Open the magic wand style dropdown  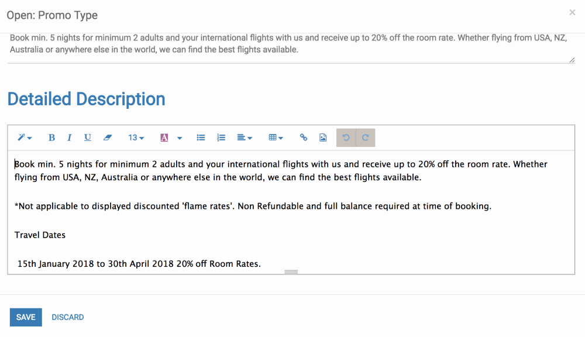click(x=25, y=137)
